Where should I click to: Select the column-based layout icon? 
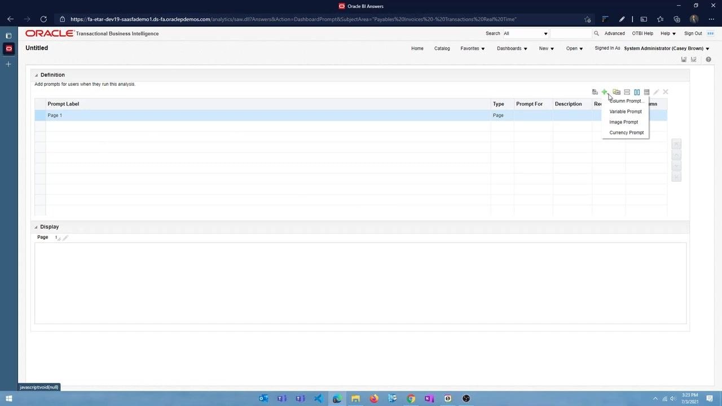(637, 92)
